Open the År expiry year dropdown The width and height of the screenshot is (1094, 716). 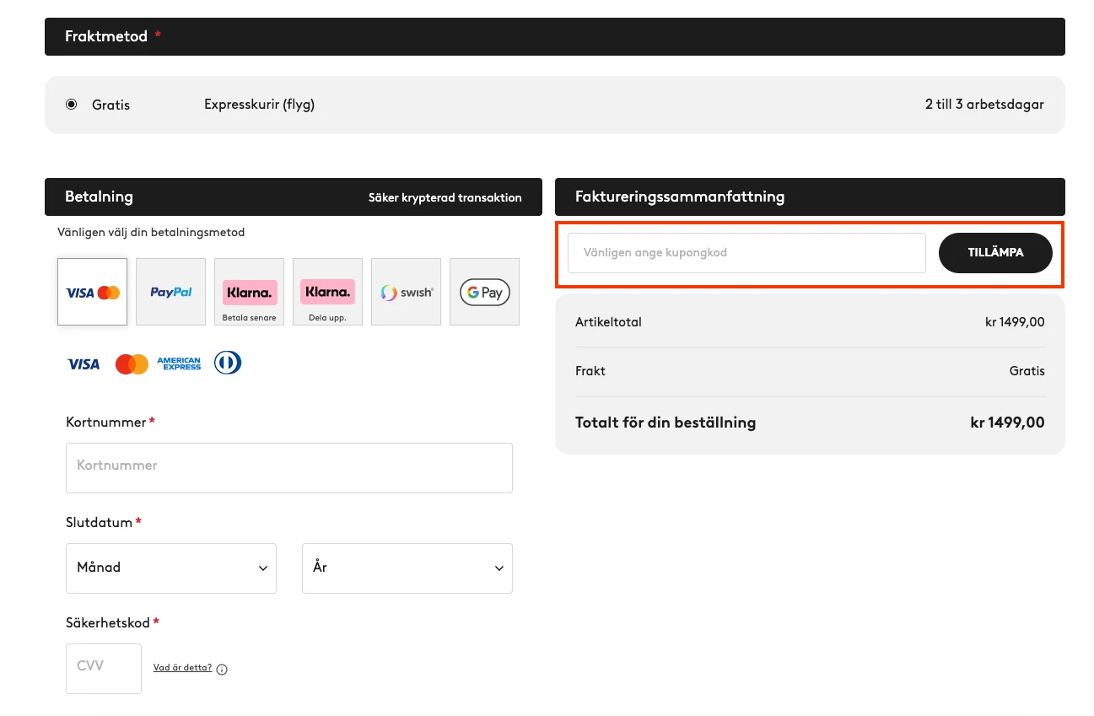click(x=407, y=568)
